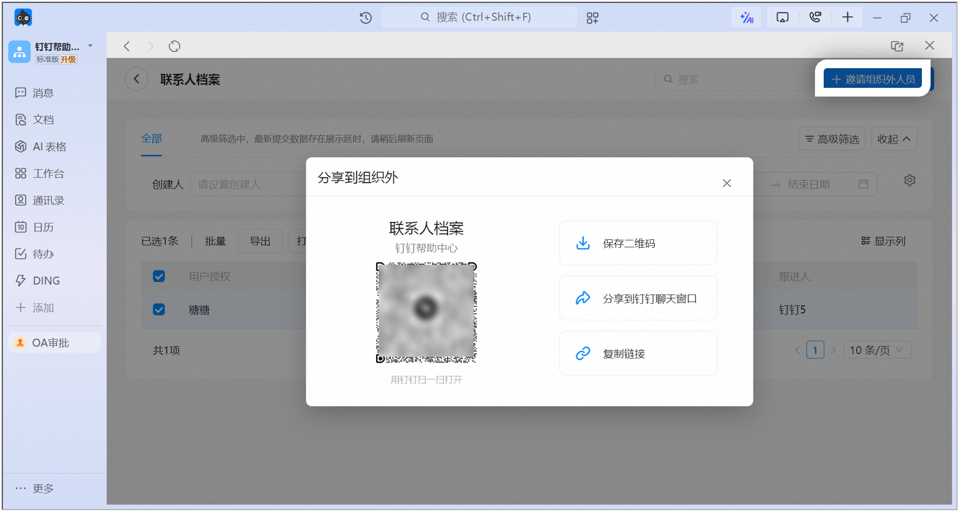
Task: Click the QR code image
Action: pyautogui.click(x=426, y=313)
